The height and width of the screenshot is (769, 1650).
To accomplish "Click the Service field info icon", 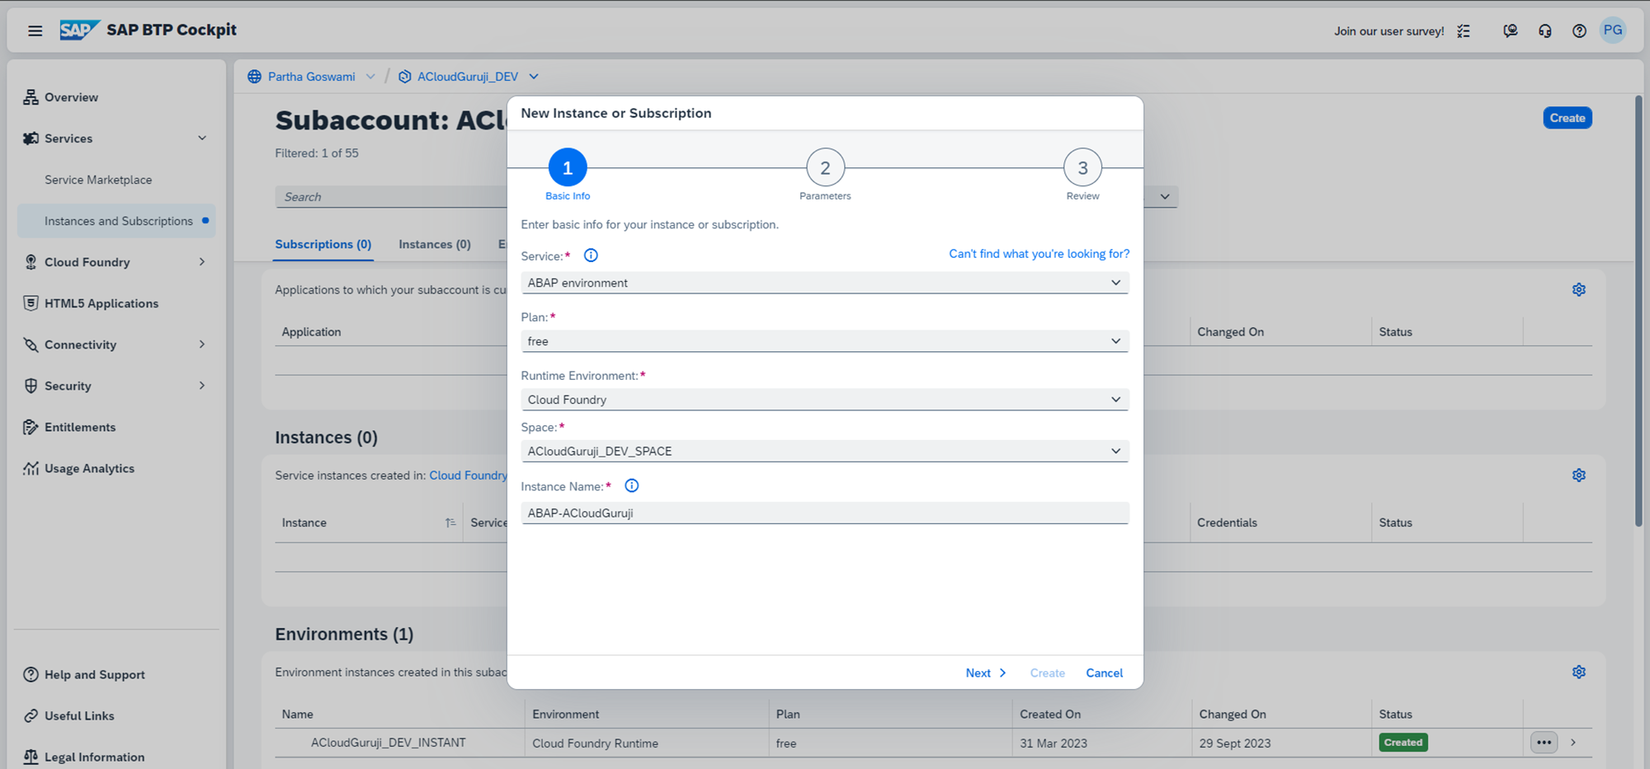I will pyautogui.click(x=591, y=256).
